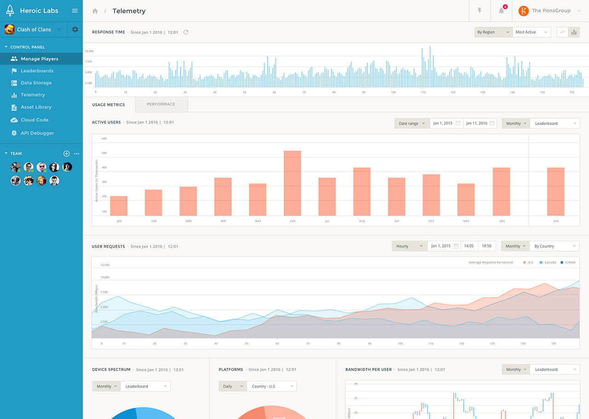The width and height of the screenshot is (589, 419).
Task: Switch Response Time to line chart view
Action: [x=562, y=32]
